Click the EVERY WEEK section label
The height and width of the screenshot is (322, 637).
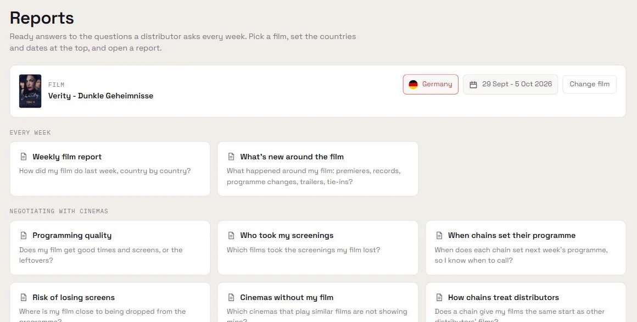[x=30, y=132]
